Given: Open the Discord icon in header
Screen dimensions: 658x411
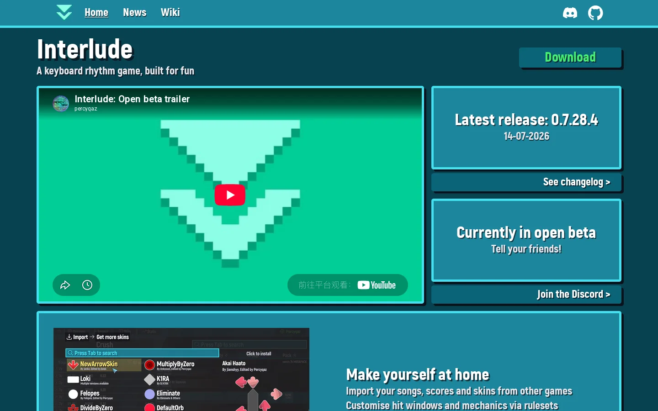Looking at the screenshot, I should click(x=570, y=13).
